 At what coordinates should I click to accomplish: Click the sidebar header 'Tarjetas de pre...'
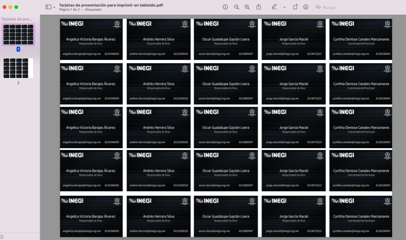[x=16, y=19]
